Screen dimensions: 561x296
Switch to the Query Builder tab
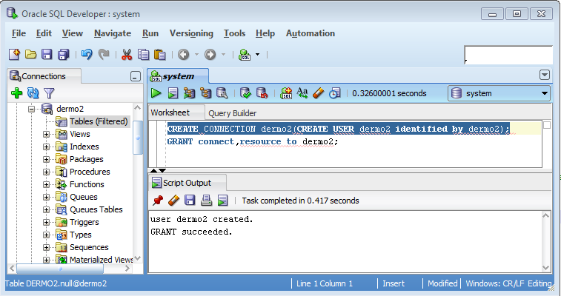[x=232, y=113]
